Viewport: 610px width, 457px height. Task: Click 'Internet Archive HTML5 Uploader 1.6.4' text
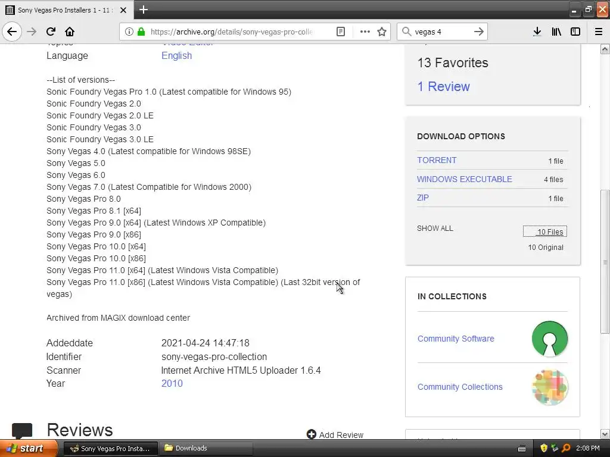tap(241, 370)
